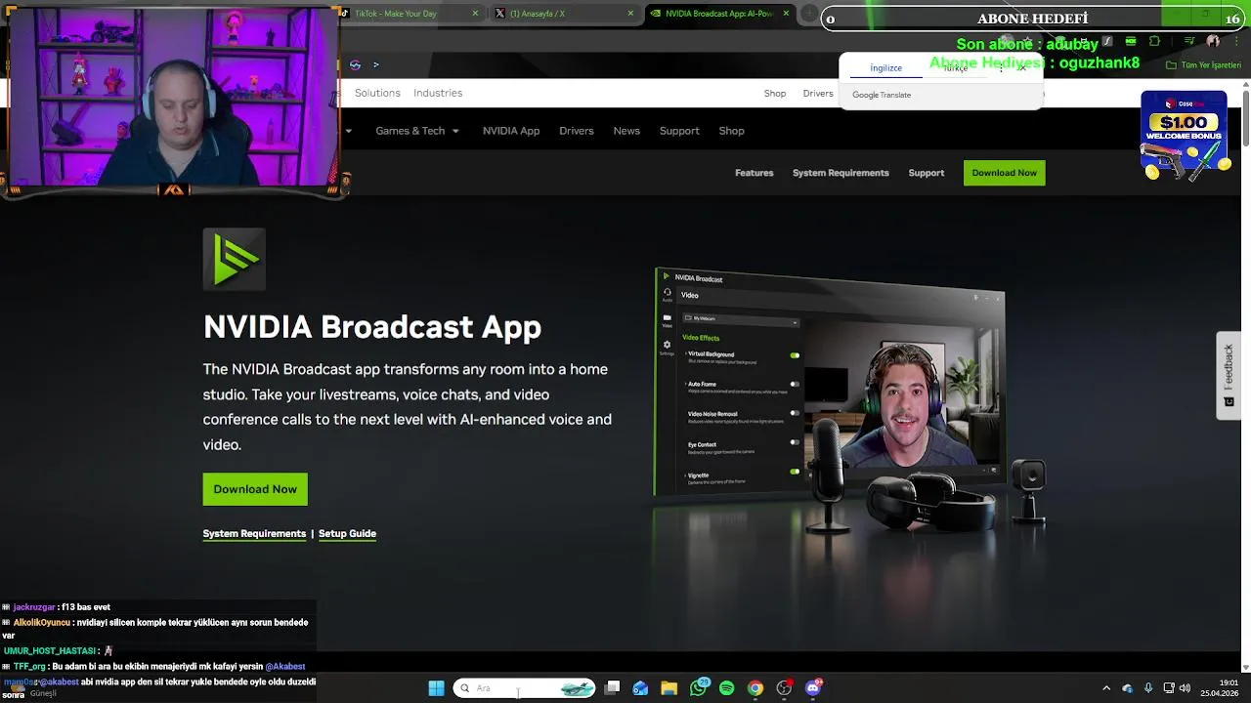This screenshot has height=703, width=1251.
Task: Click Support in the sub-navigation bar
Action: [x=927, y=173]
